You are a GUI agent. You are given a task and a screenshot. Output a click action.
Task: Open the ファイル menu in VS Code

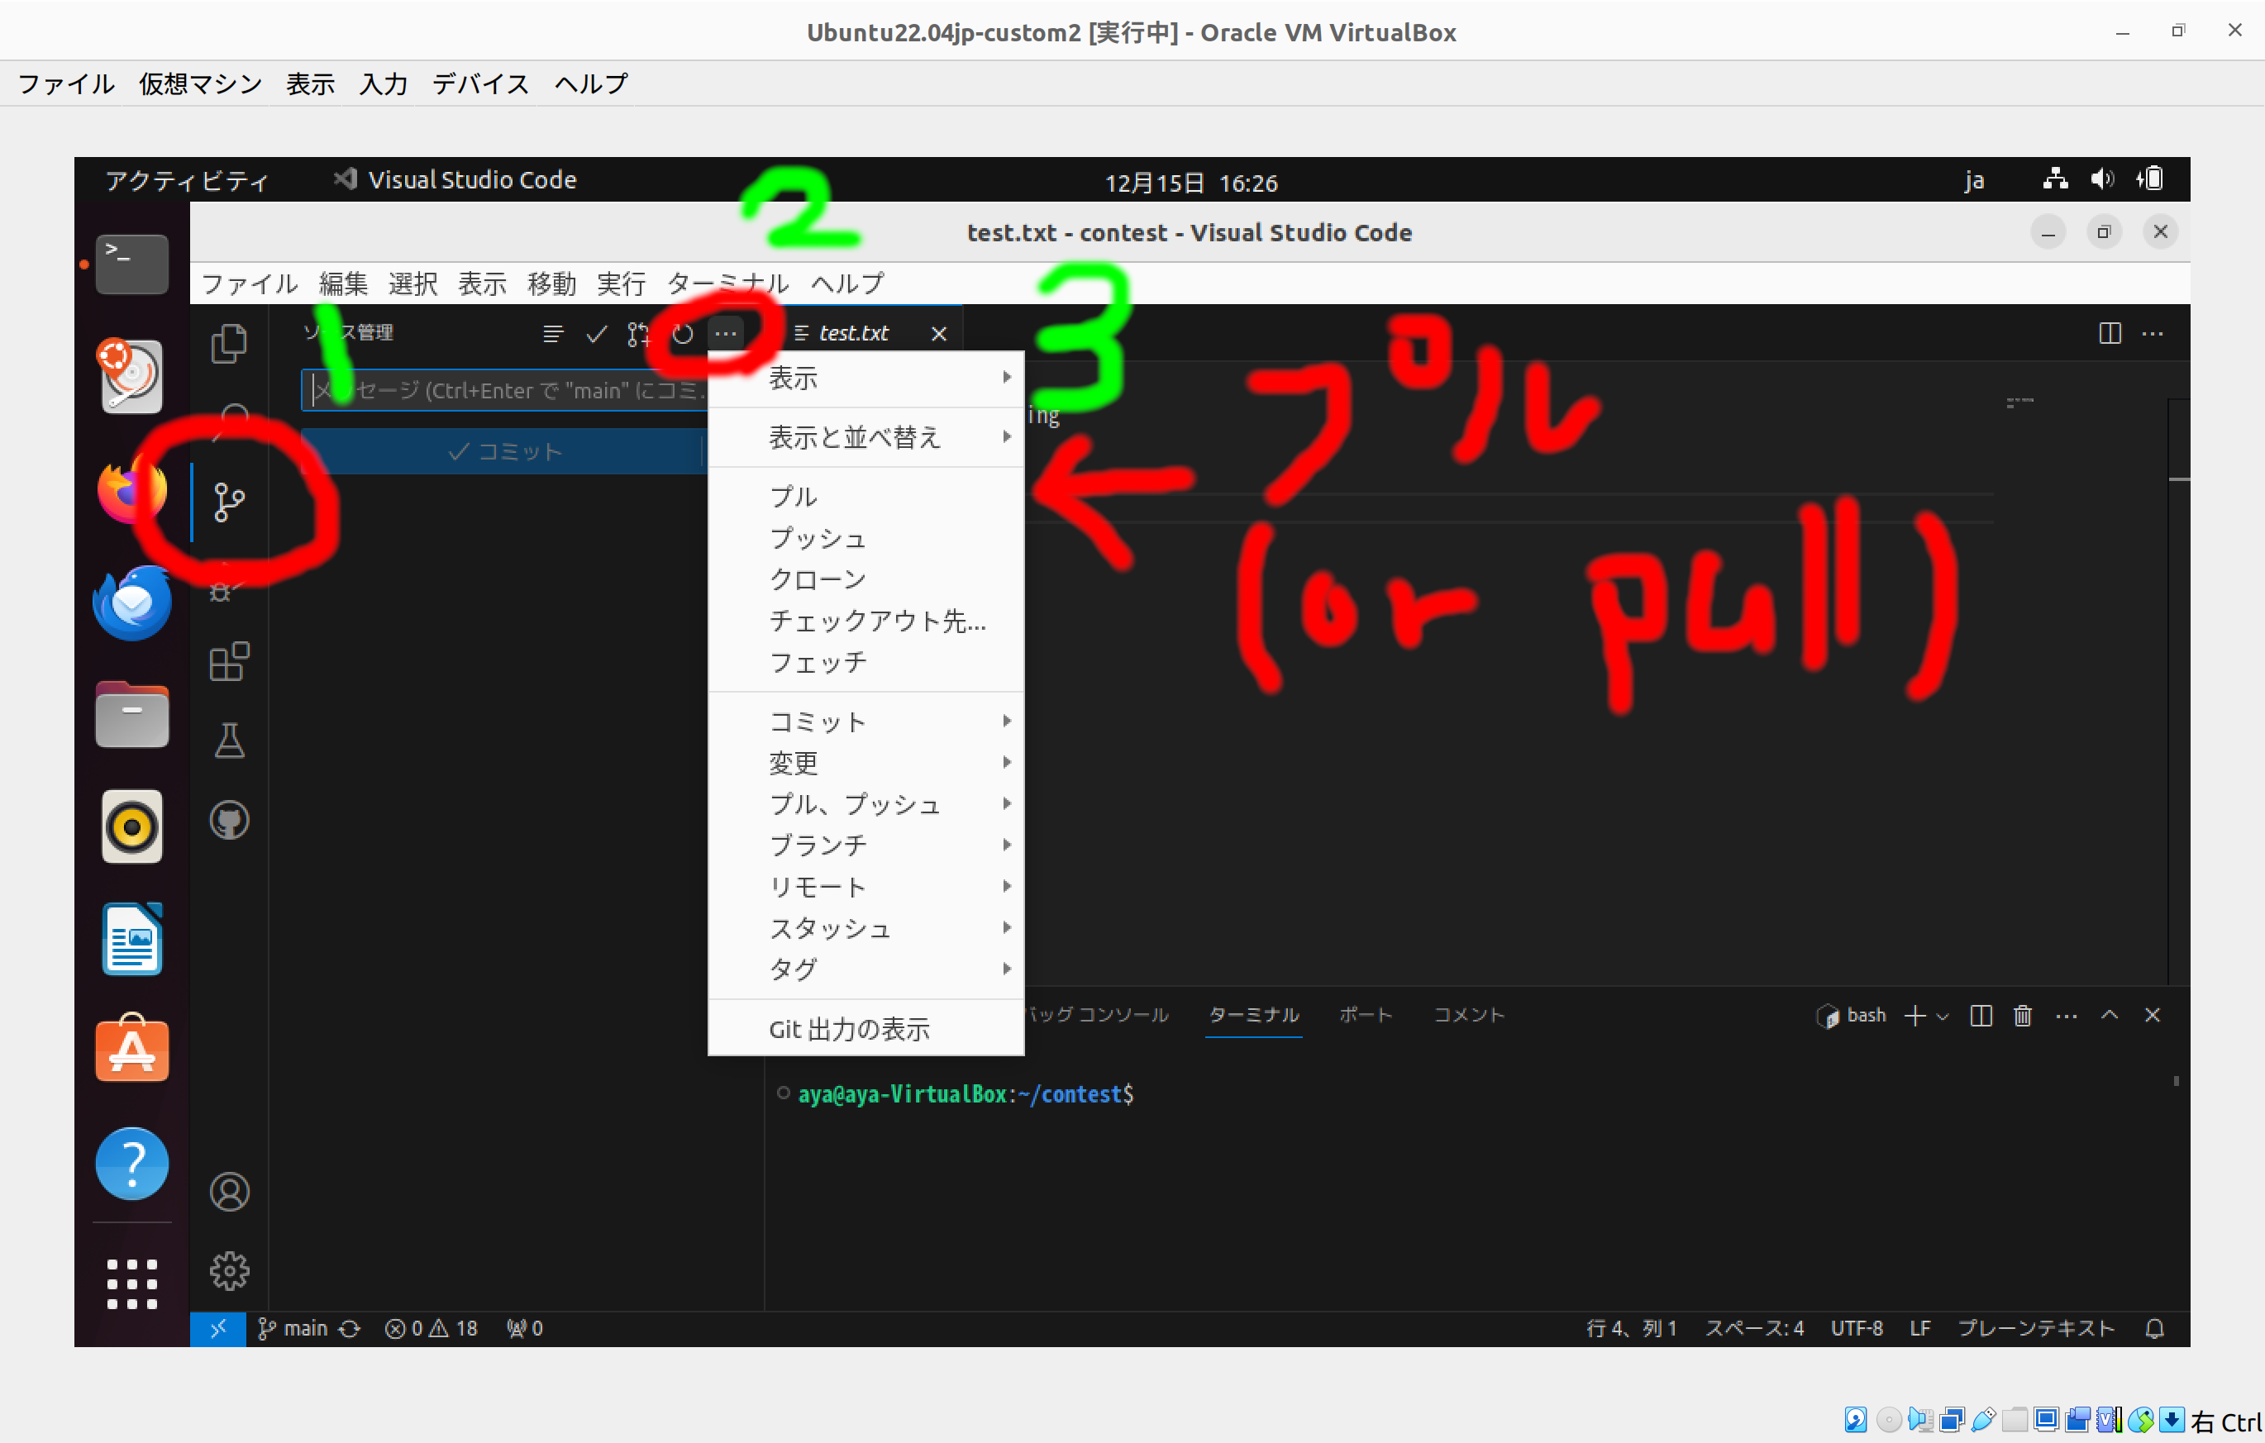[x=250, y=283]
